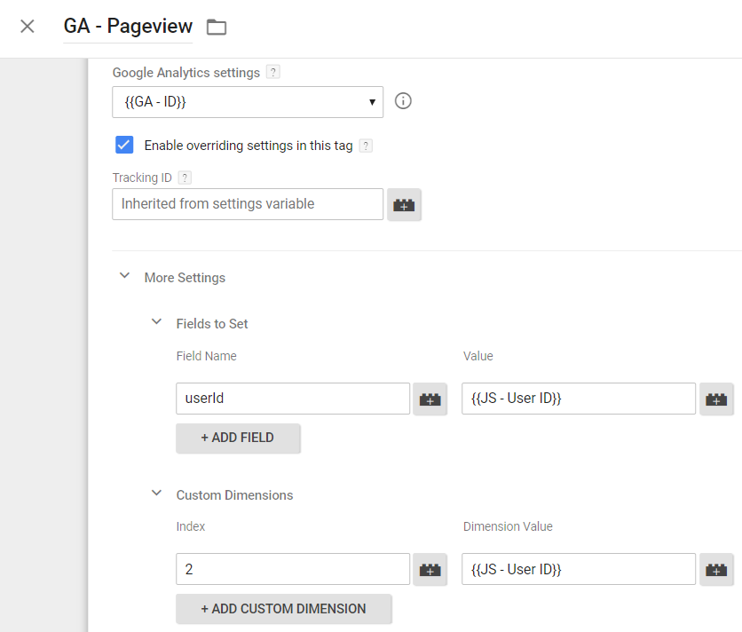Click the More Settings label
This screenshot has width=742, height=632.
185,278
